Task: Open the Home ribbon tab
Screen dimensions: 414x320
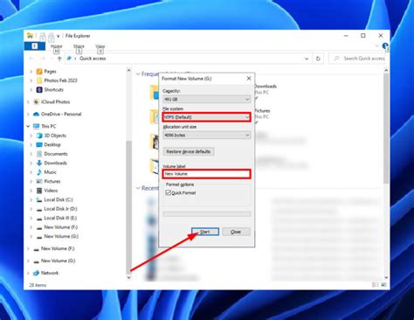Action: tap(57, 46)
